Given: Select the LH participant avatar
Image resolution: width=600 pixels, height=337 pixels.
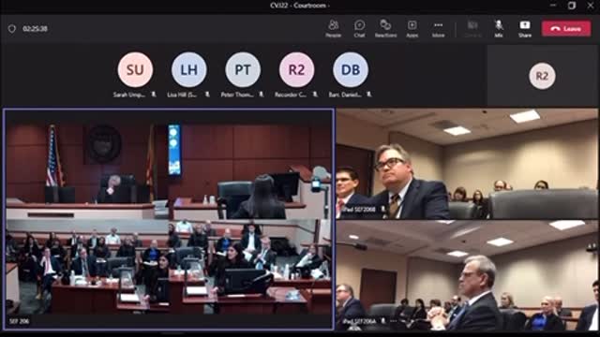Looking at the screenshot, I should pos(189,70).
